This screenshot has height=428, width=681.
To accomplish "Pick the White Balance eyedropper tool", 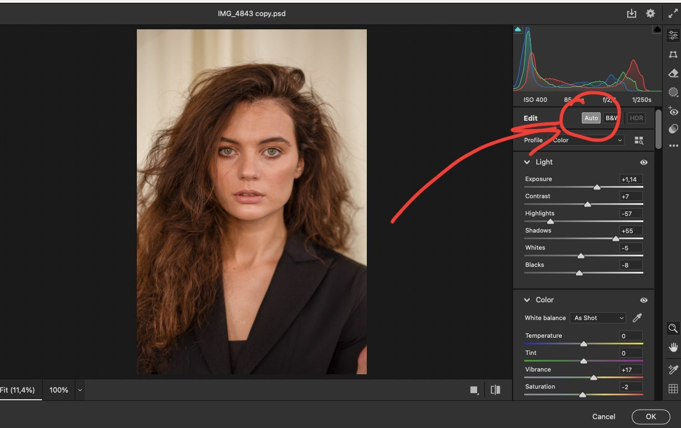I will 637,317.
